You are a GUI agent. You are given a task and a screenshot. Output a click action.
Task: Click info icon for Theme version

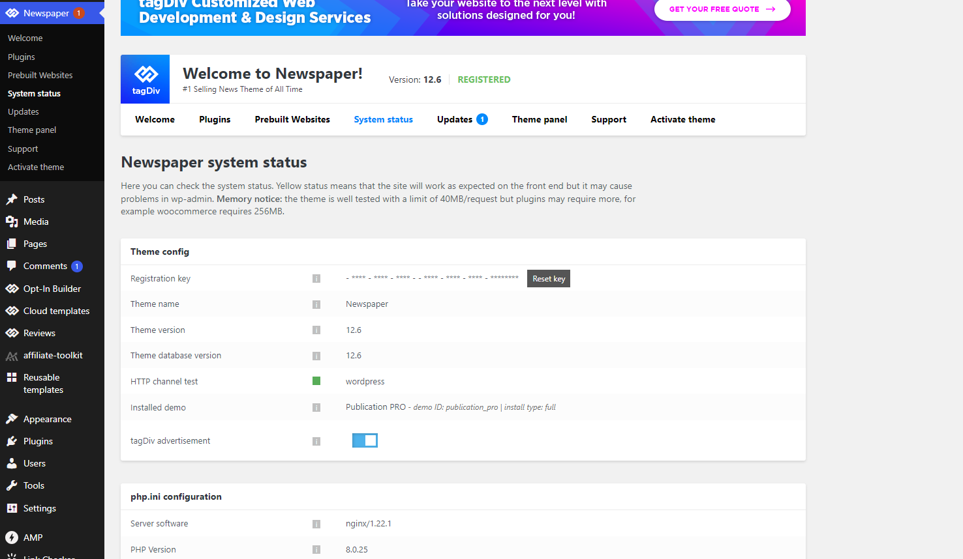point(316,330)
